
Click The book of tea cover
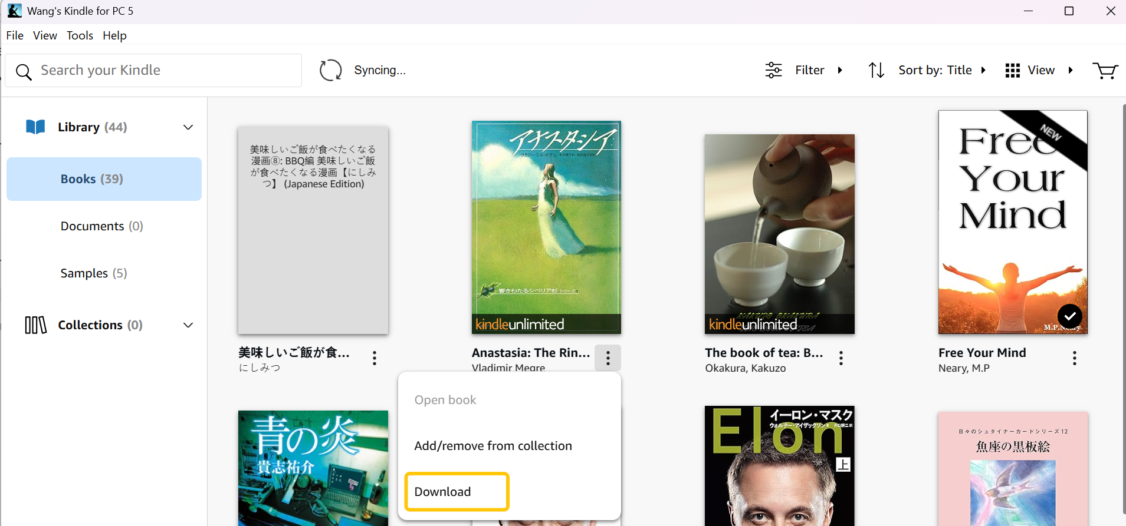[779, 234]
